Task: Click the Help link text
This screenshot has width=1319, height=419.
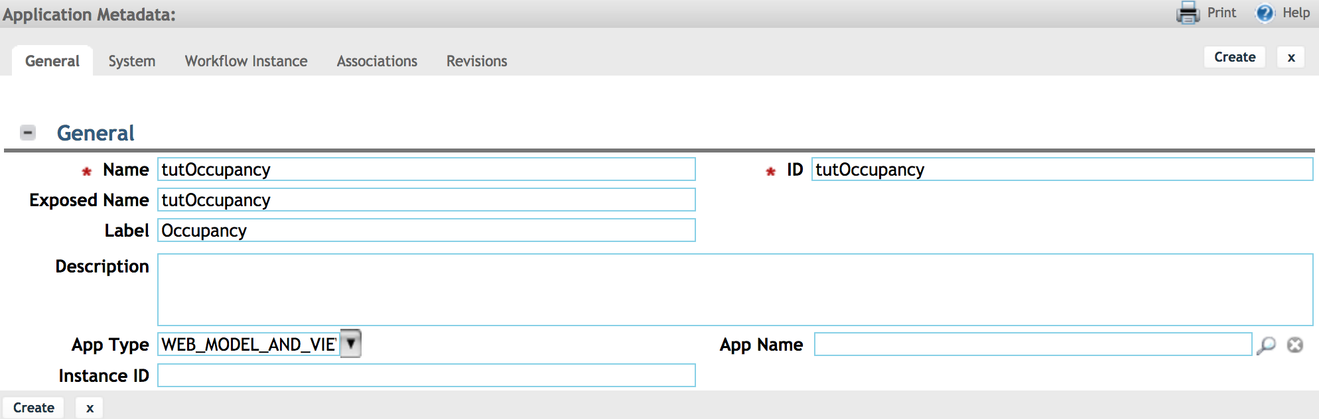Action: 1296,13
